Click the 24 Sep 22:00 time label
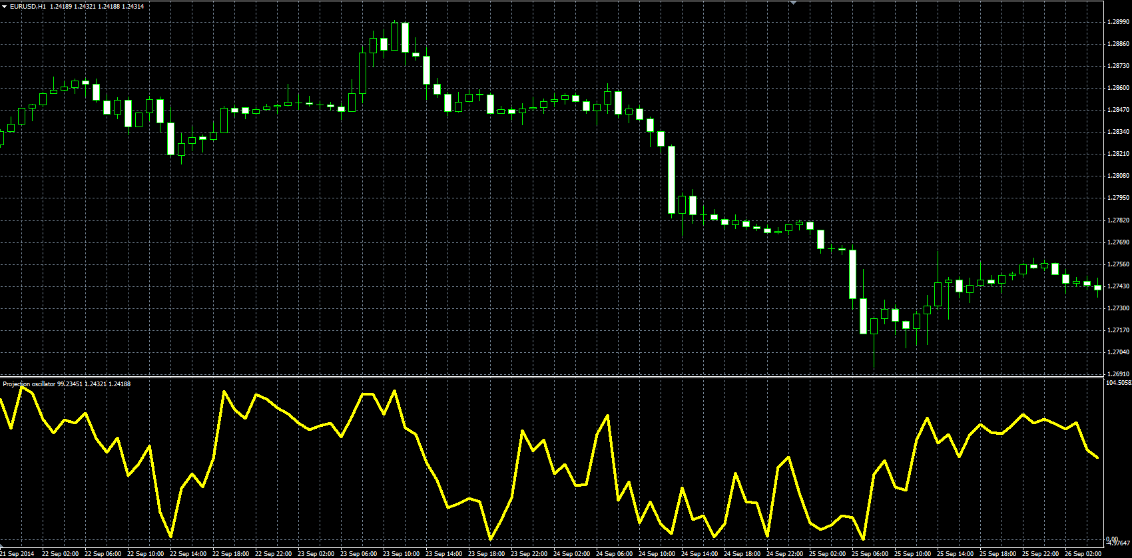1132x558 pixels. tap(784, 554)
